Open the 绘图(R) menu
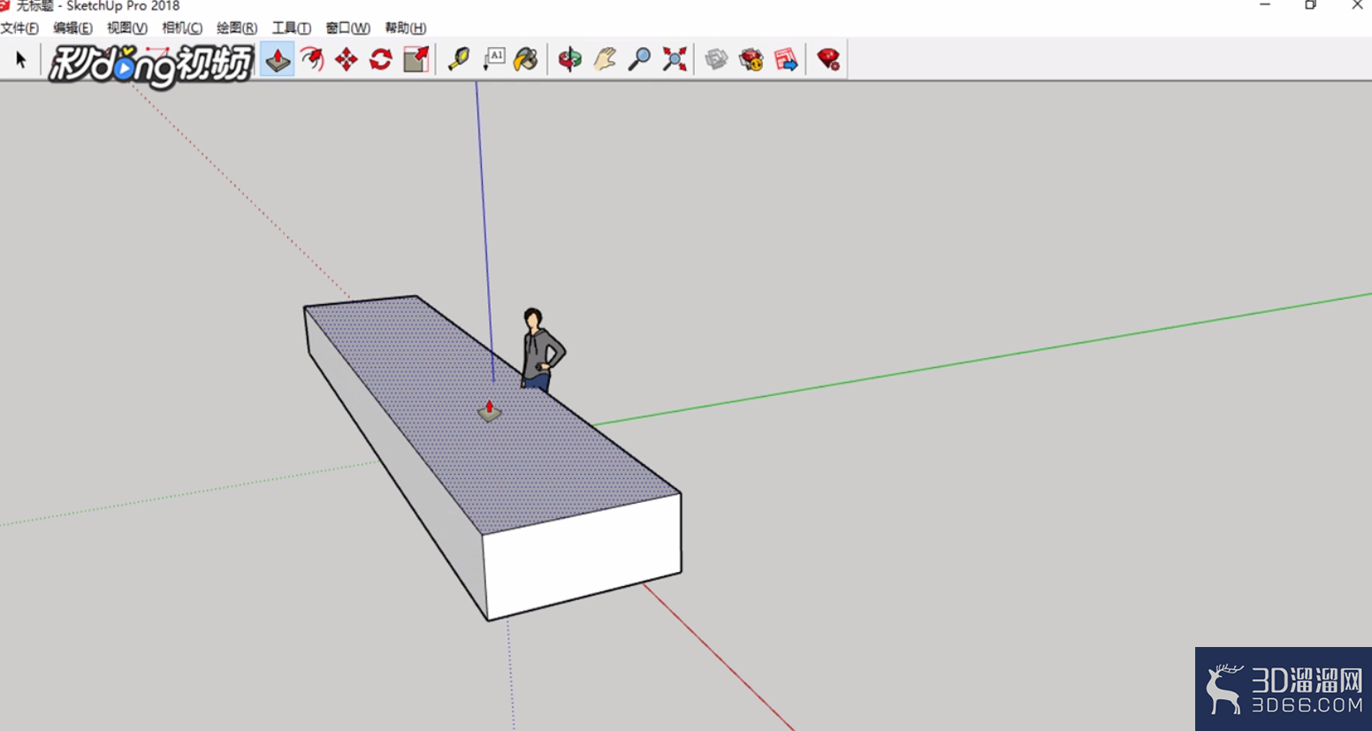This screenshot has height=731, width=1372. [237, 28]
